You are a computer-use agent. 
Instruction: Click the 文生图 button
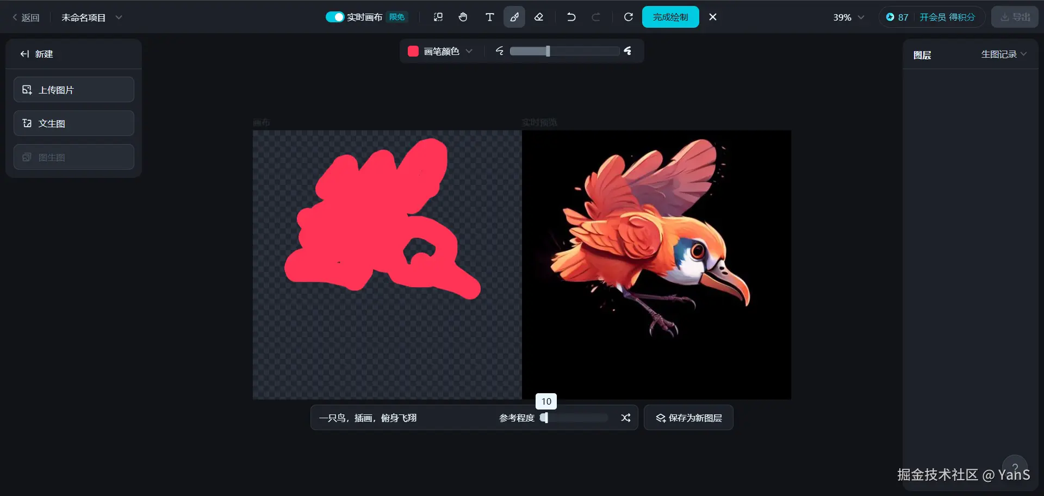[74, 123]
